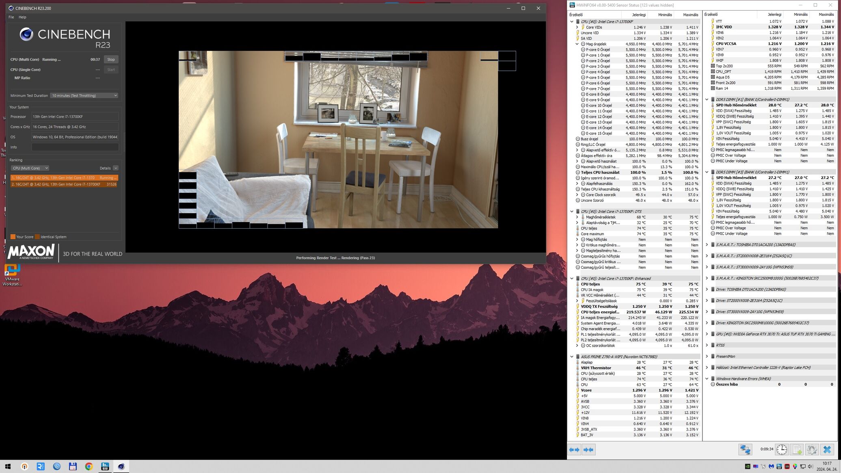The width and height of the screenshot is (841, 473).
Task: Open the Malwarebytes tray icon
Action: [x=771, y=467]
